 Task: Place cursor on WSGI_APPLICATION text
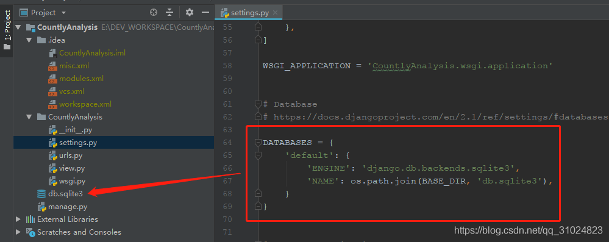307,66
